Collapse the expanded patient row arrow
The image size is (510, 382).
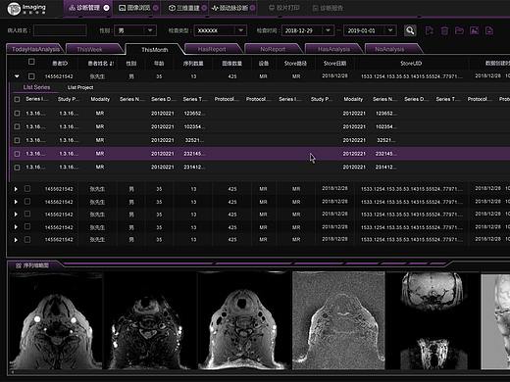[x=17, y=76]
